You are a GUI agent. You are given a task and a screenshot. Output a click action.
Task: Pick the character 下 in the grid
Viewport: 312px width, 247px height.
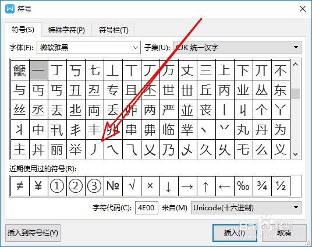point(244,70)
